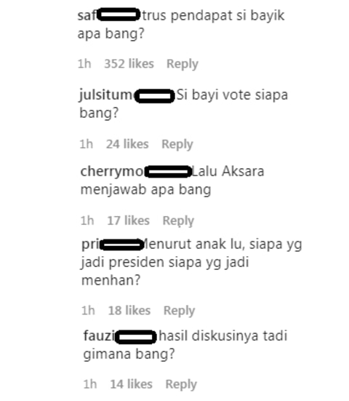Reply to the 'Si bayi vote siapa' comment
Image resolution: width=349 pixels, height=401 pixels.
coord(177,144)
